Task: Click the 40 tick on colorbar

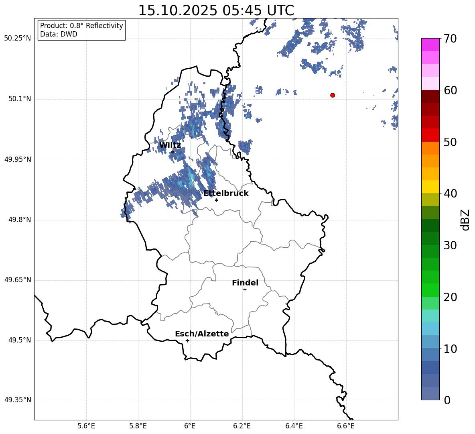Action: click(x=450, y=194)
